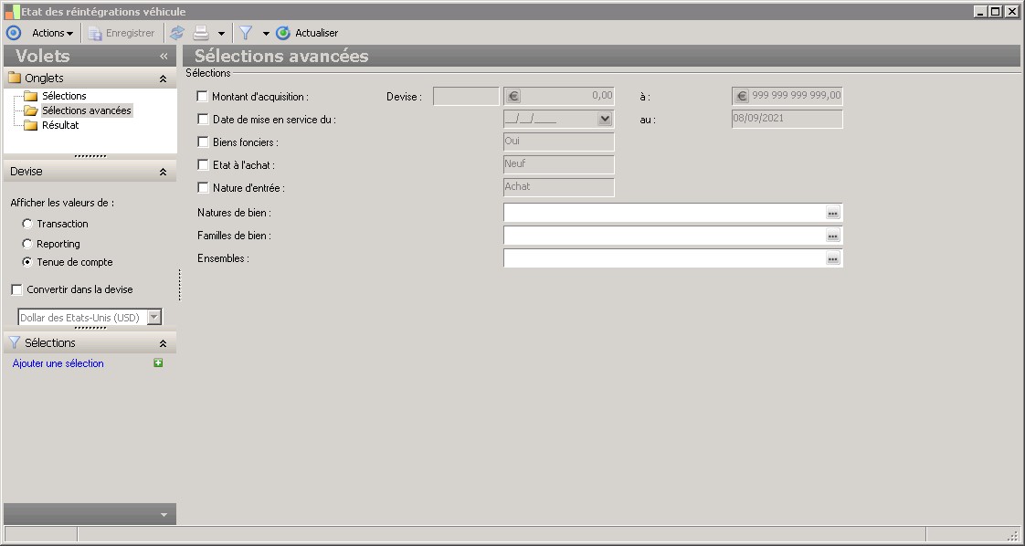Click the Devise input field
Image resolution: width=1025 pixels, height=546 pixels.
tap(466, 96)
